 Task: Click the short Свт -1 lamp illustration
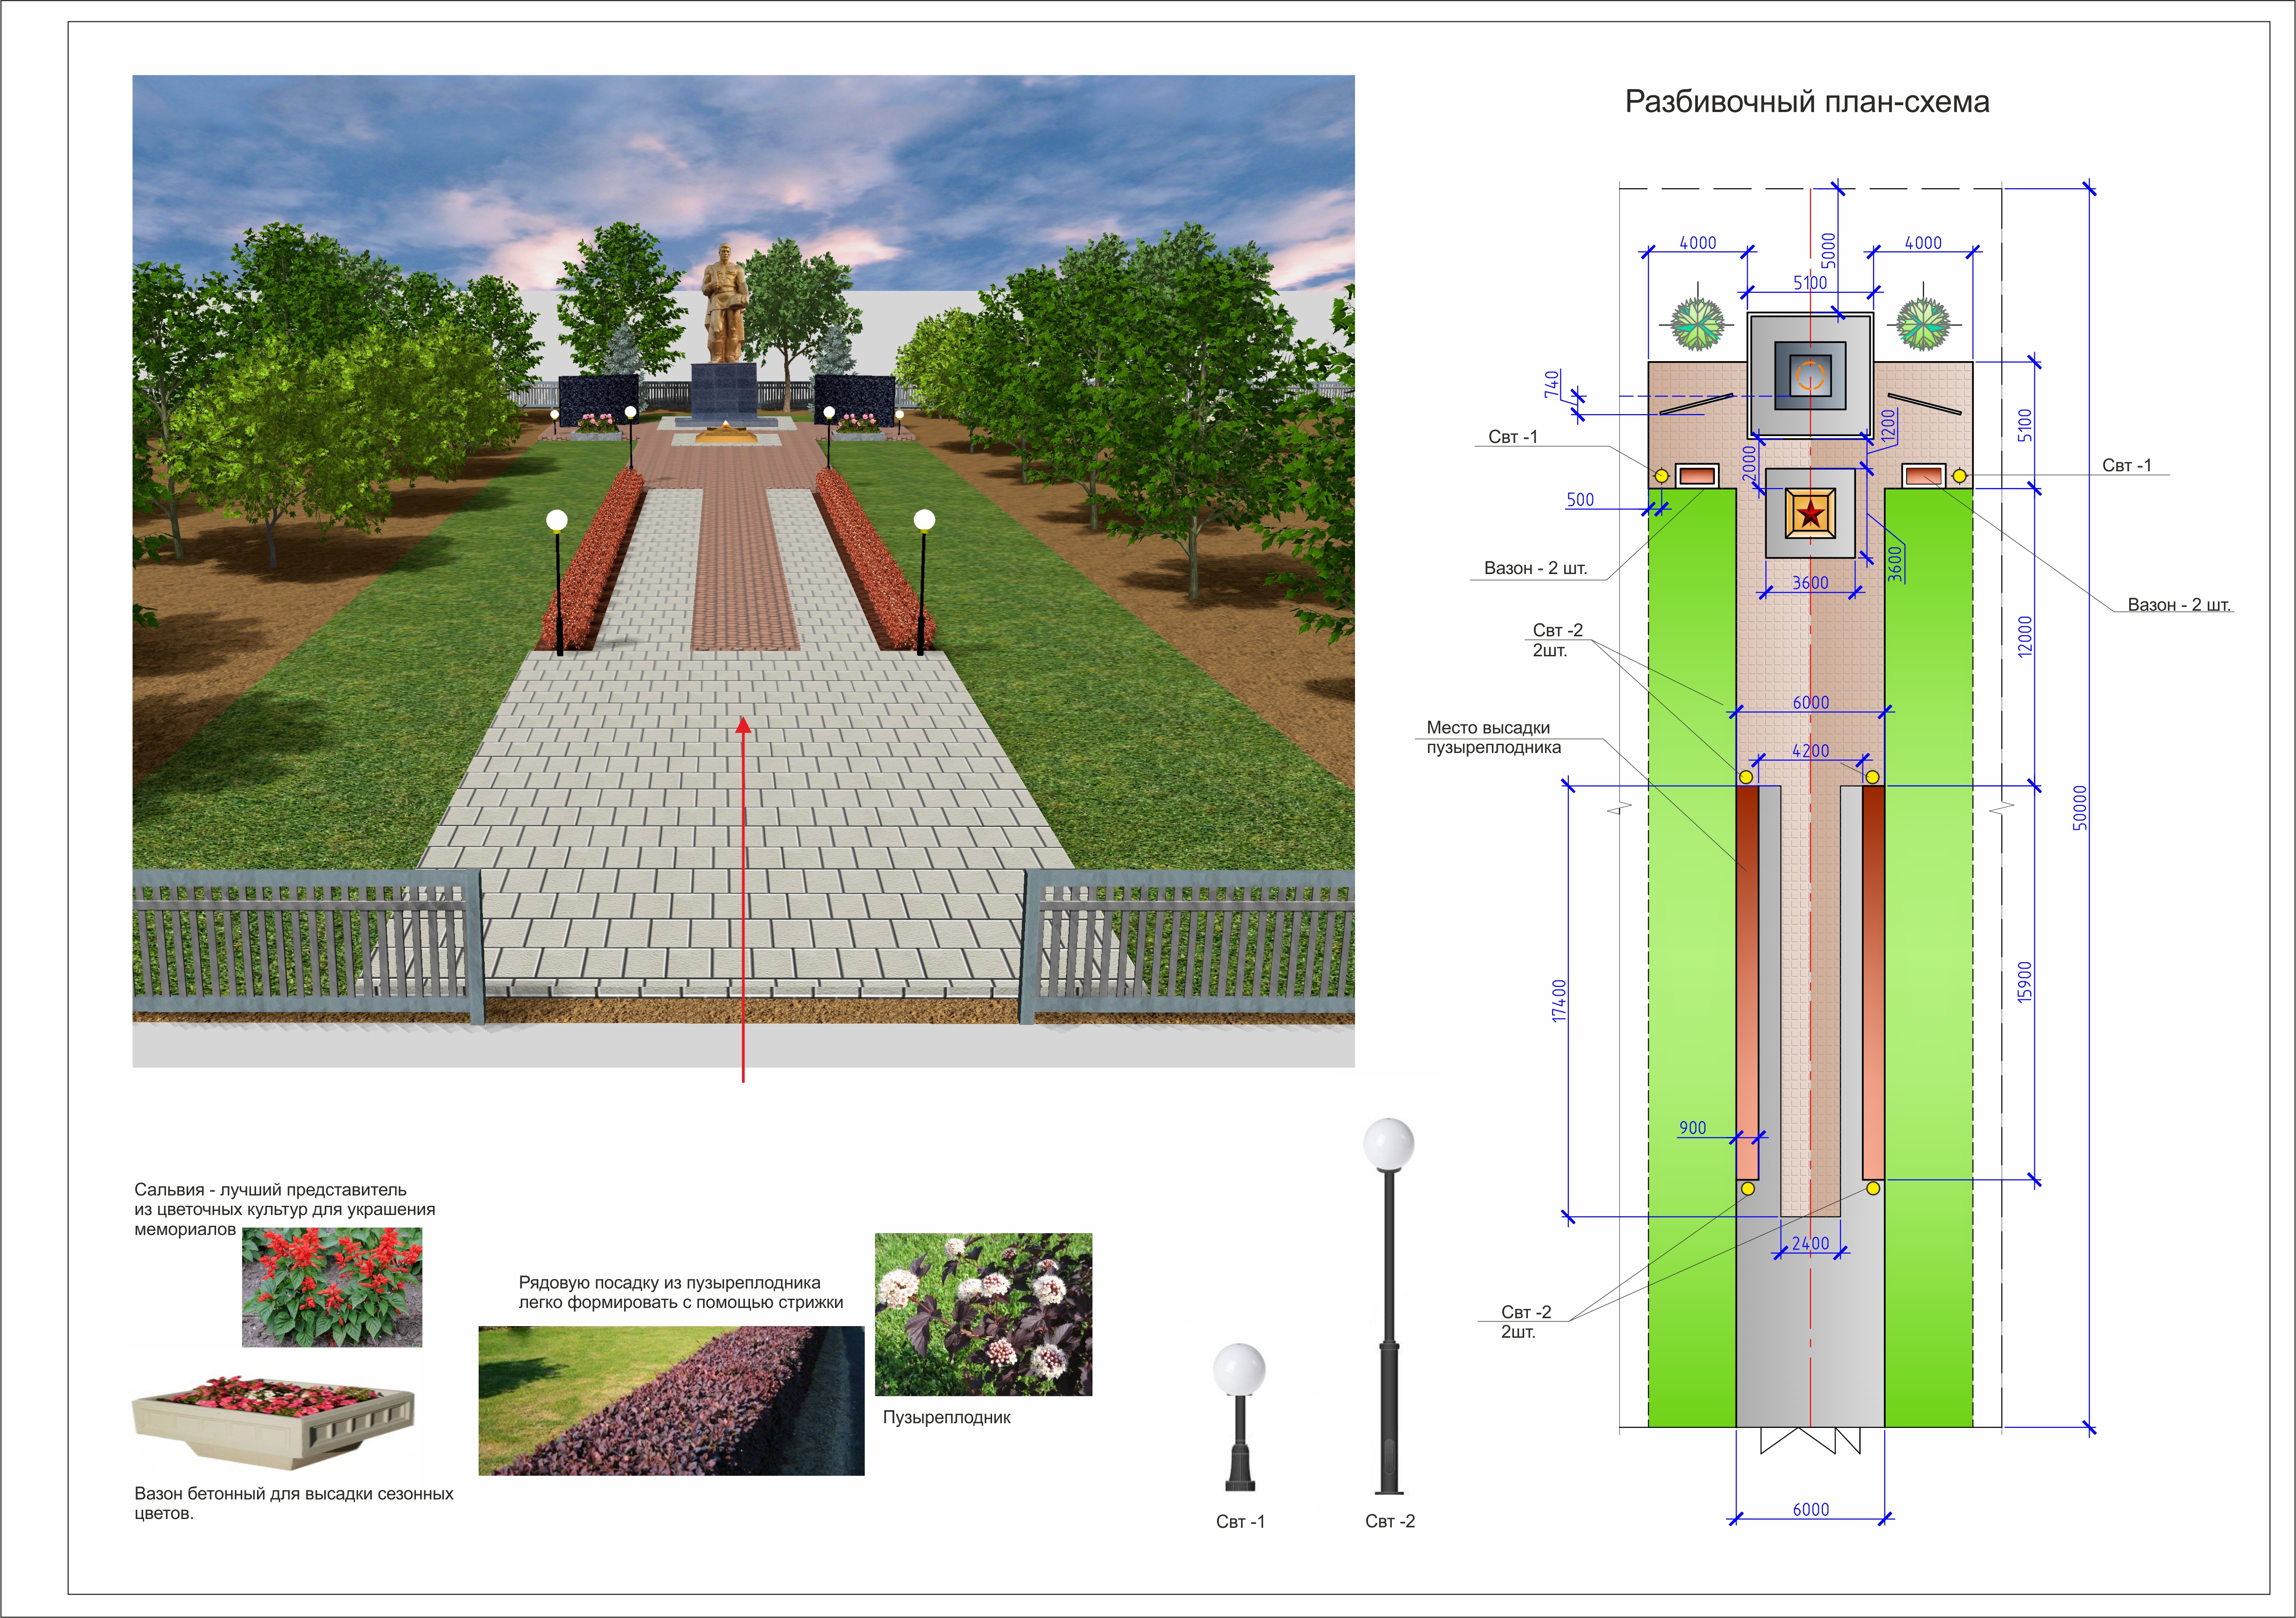(x=1239, y=1417)
